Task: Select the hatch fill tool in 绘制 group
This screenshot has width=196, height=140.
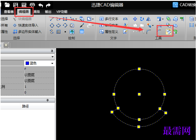Action: coord(59,32)
